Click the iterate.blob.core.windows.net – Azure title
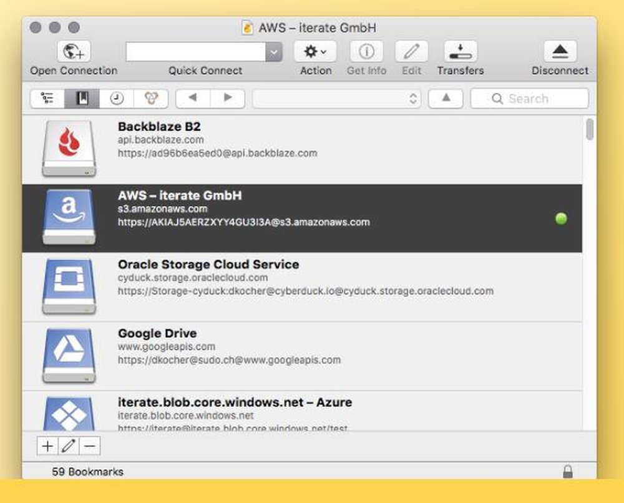The image size is (624, 503). coord(235,402)
